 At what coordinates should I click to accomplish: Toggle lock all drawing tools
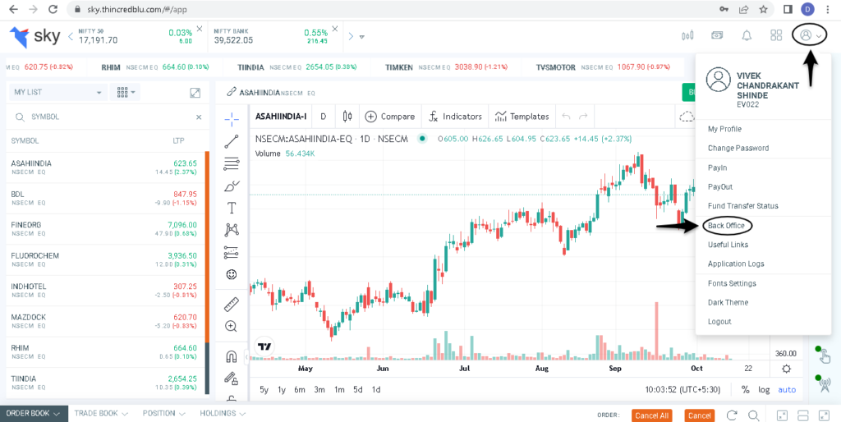coord(232,378)
